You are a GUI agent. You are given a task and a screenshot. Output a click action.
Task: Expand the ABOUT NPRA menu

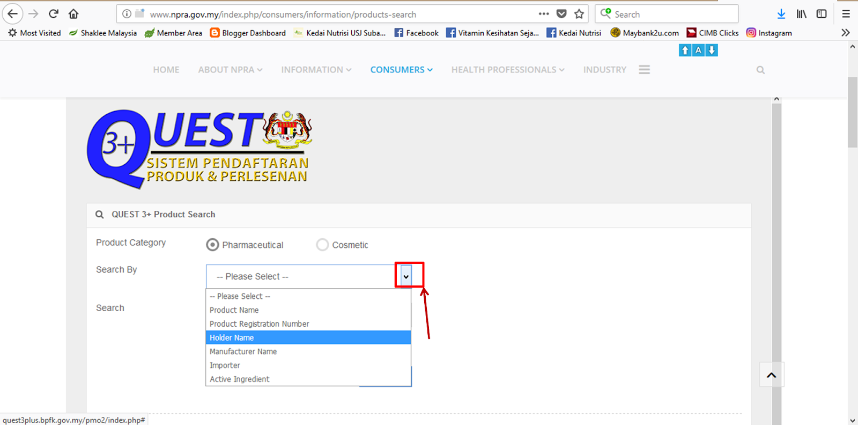tap(230, 70)
